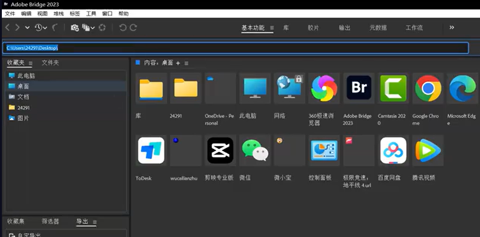Select the 剪映专业版 app icon
The image size is (480, 237).
[220, 151]
